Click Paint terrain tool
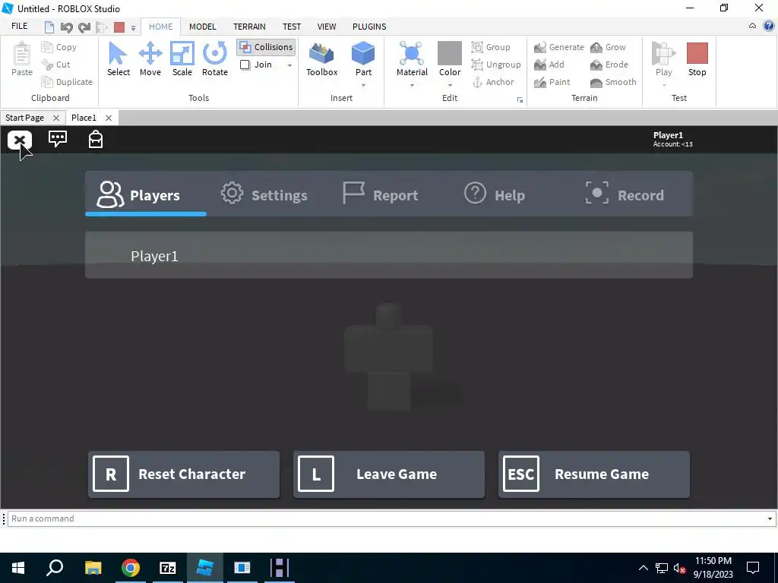Image resolution: width=778 pixels, height=583 pixels. click(x=552, y=82)
